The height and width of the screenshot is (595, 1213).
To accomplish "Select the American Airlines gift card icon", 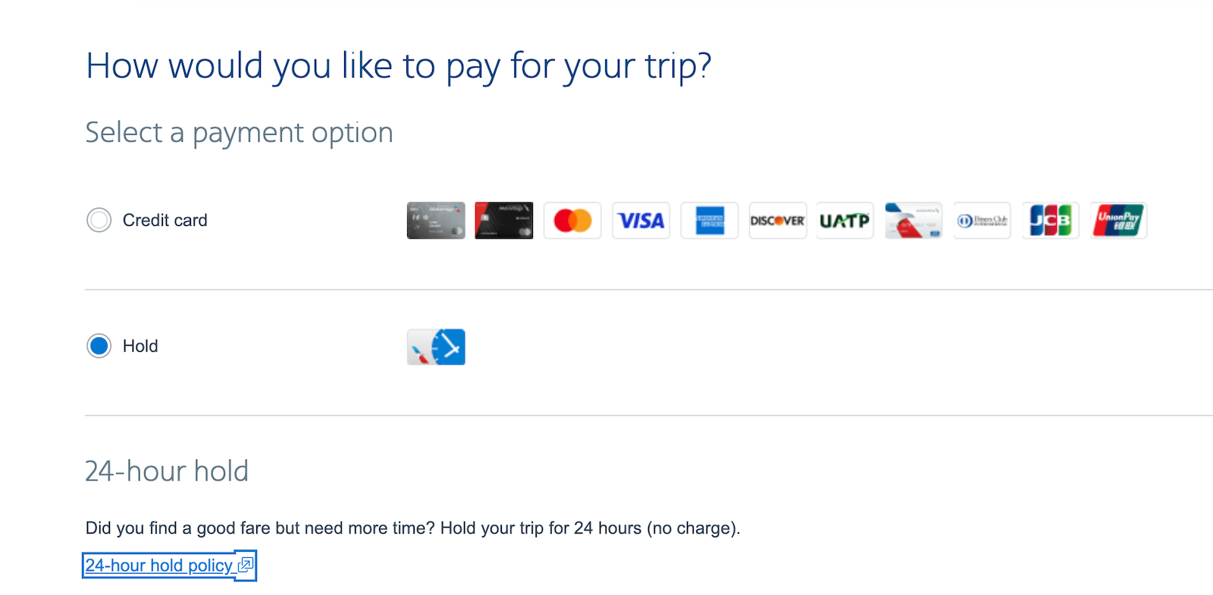I will [913, 220].
